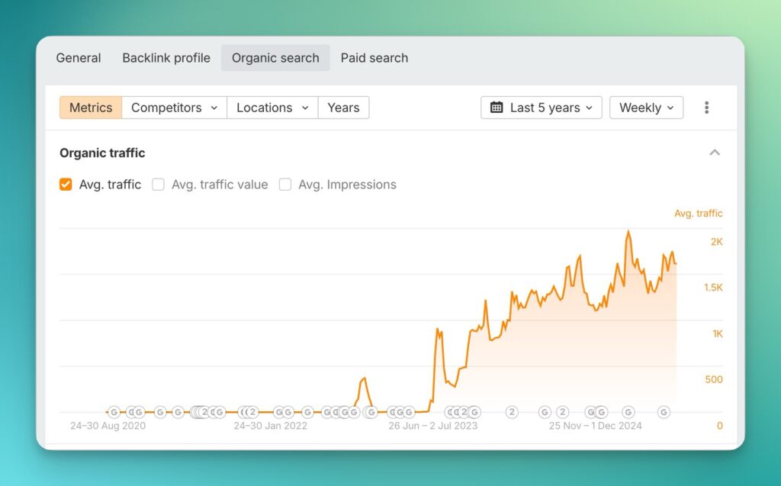Open the three-dot more options menu

point(707,108)
